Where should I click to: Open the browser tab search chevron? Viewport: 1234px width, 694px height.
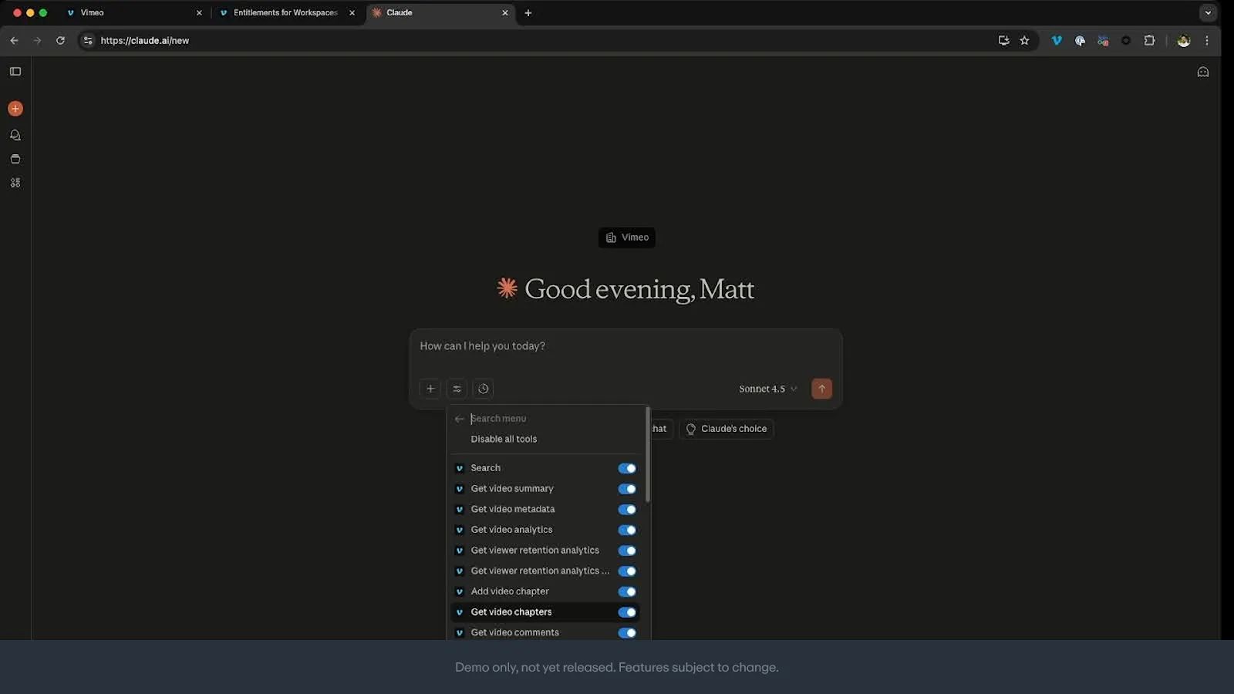[x=1207, y=12]
